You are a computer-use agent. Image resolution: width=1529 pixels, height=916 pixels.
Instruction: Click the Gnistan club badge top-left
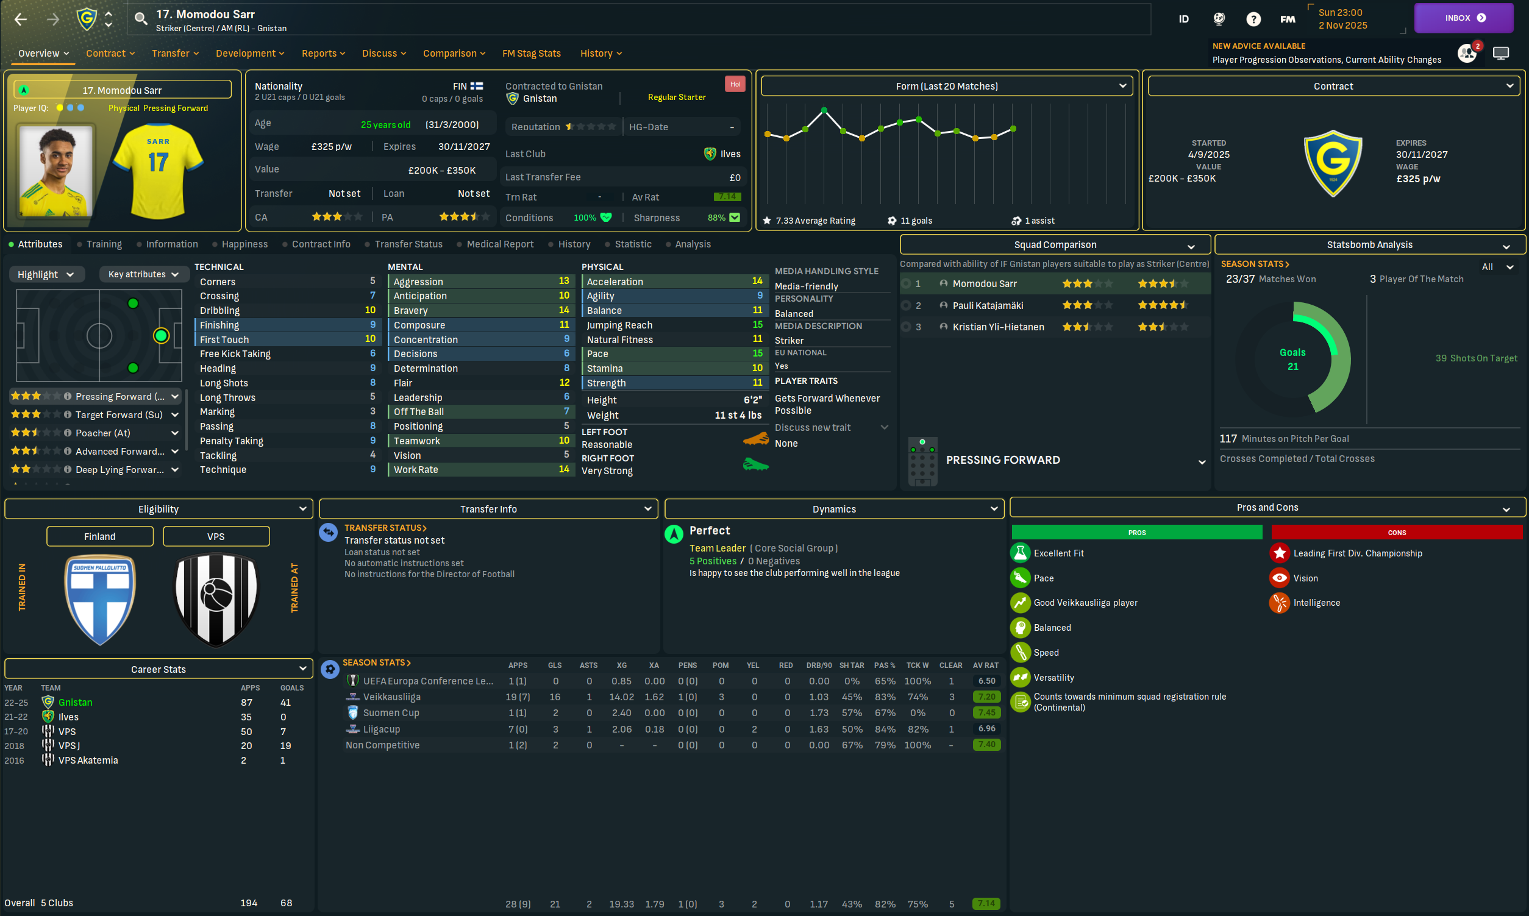click(x=87, y=19)
